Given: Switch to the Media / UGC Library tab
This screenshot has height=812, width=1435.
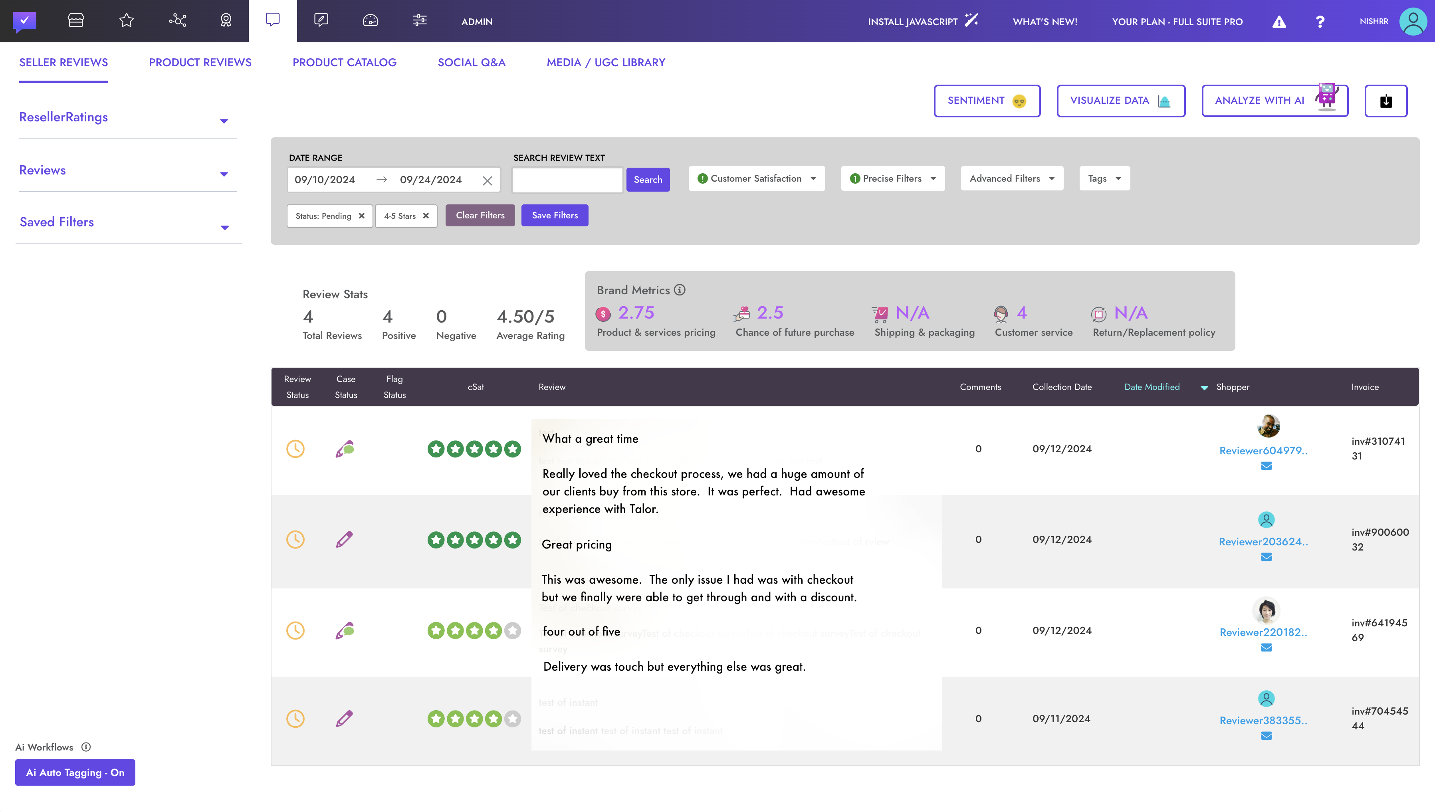Looking at the screenshot, I should pos(606,62).
